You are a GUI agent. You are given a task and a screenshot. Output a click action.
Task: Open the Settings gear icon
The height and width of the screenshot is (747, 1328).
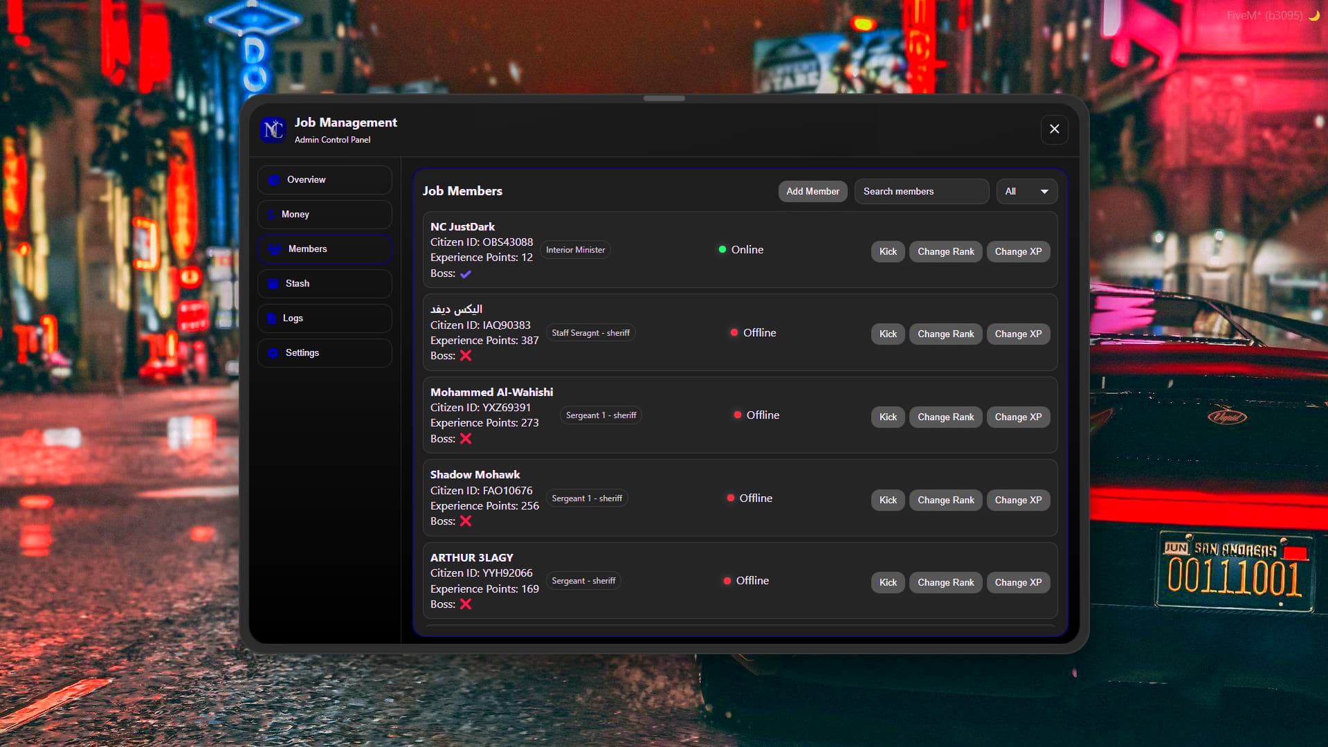pyautogui.click(x=273, y=353)
